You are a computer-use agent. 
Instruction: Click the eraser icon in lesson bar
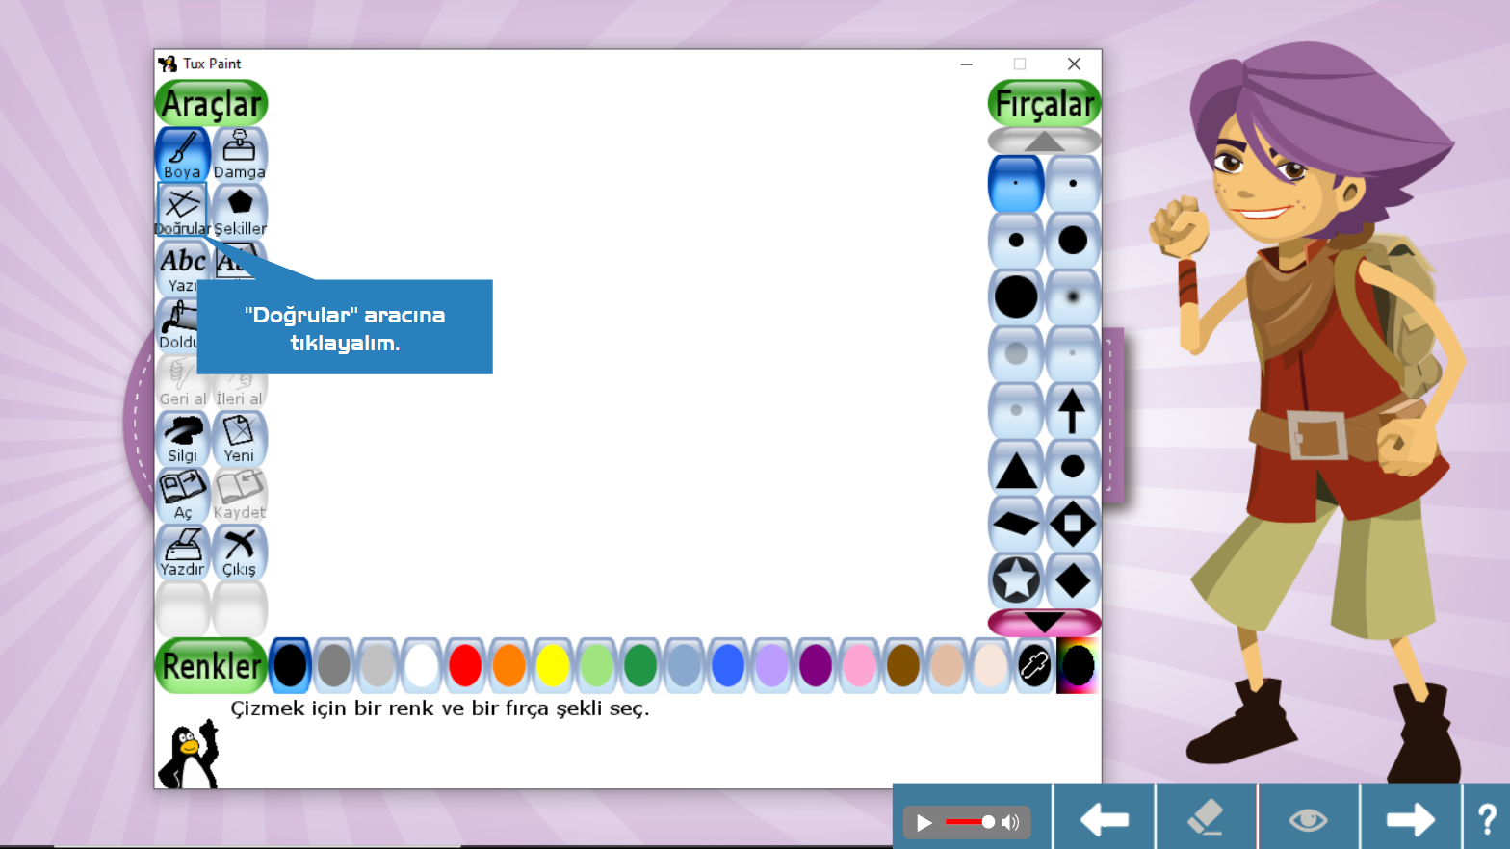coord(1207,817)
